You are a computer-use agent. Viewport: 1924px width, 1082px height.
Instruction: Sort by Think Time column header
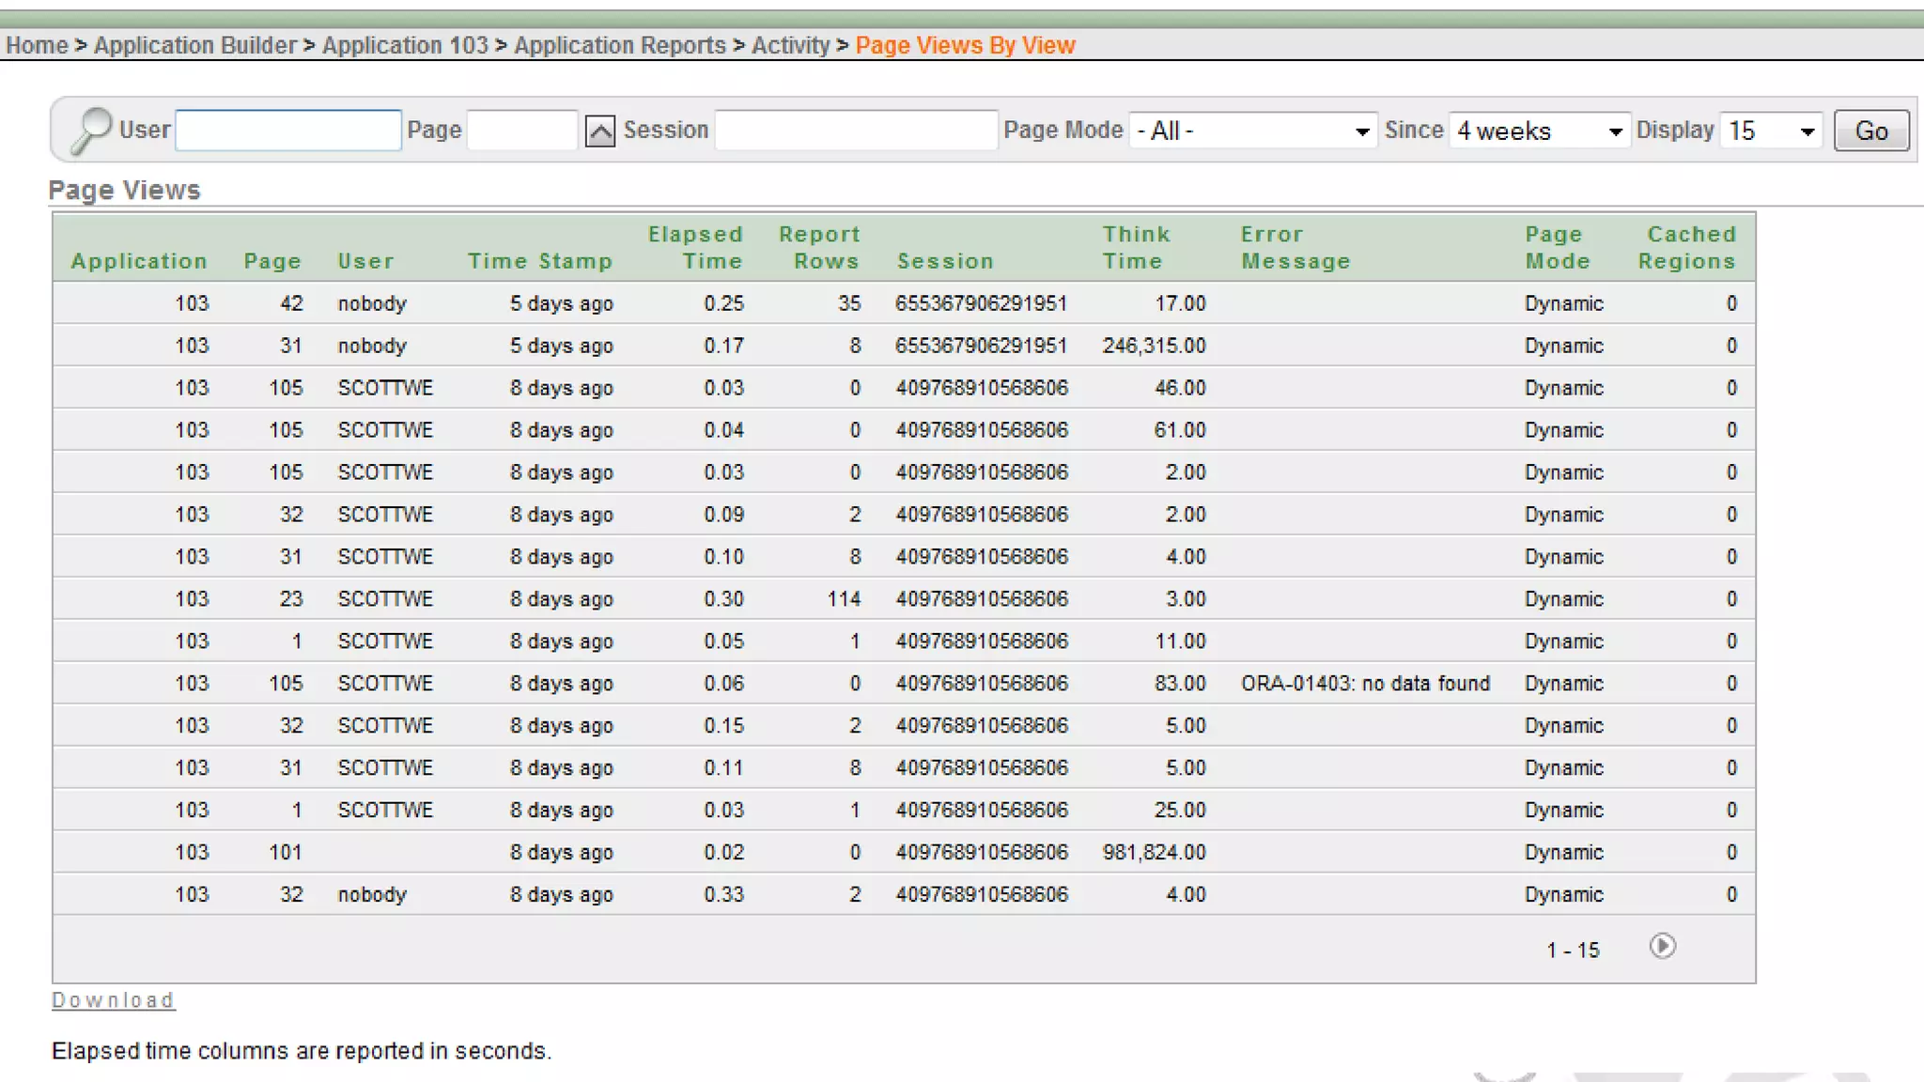click(1135, 247)
